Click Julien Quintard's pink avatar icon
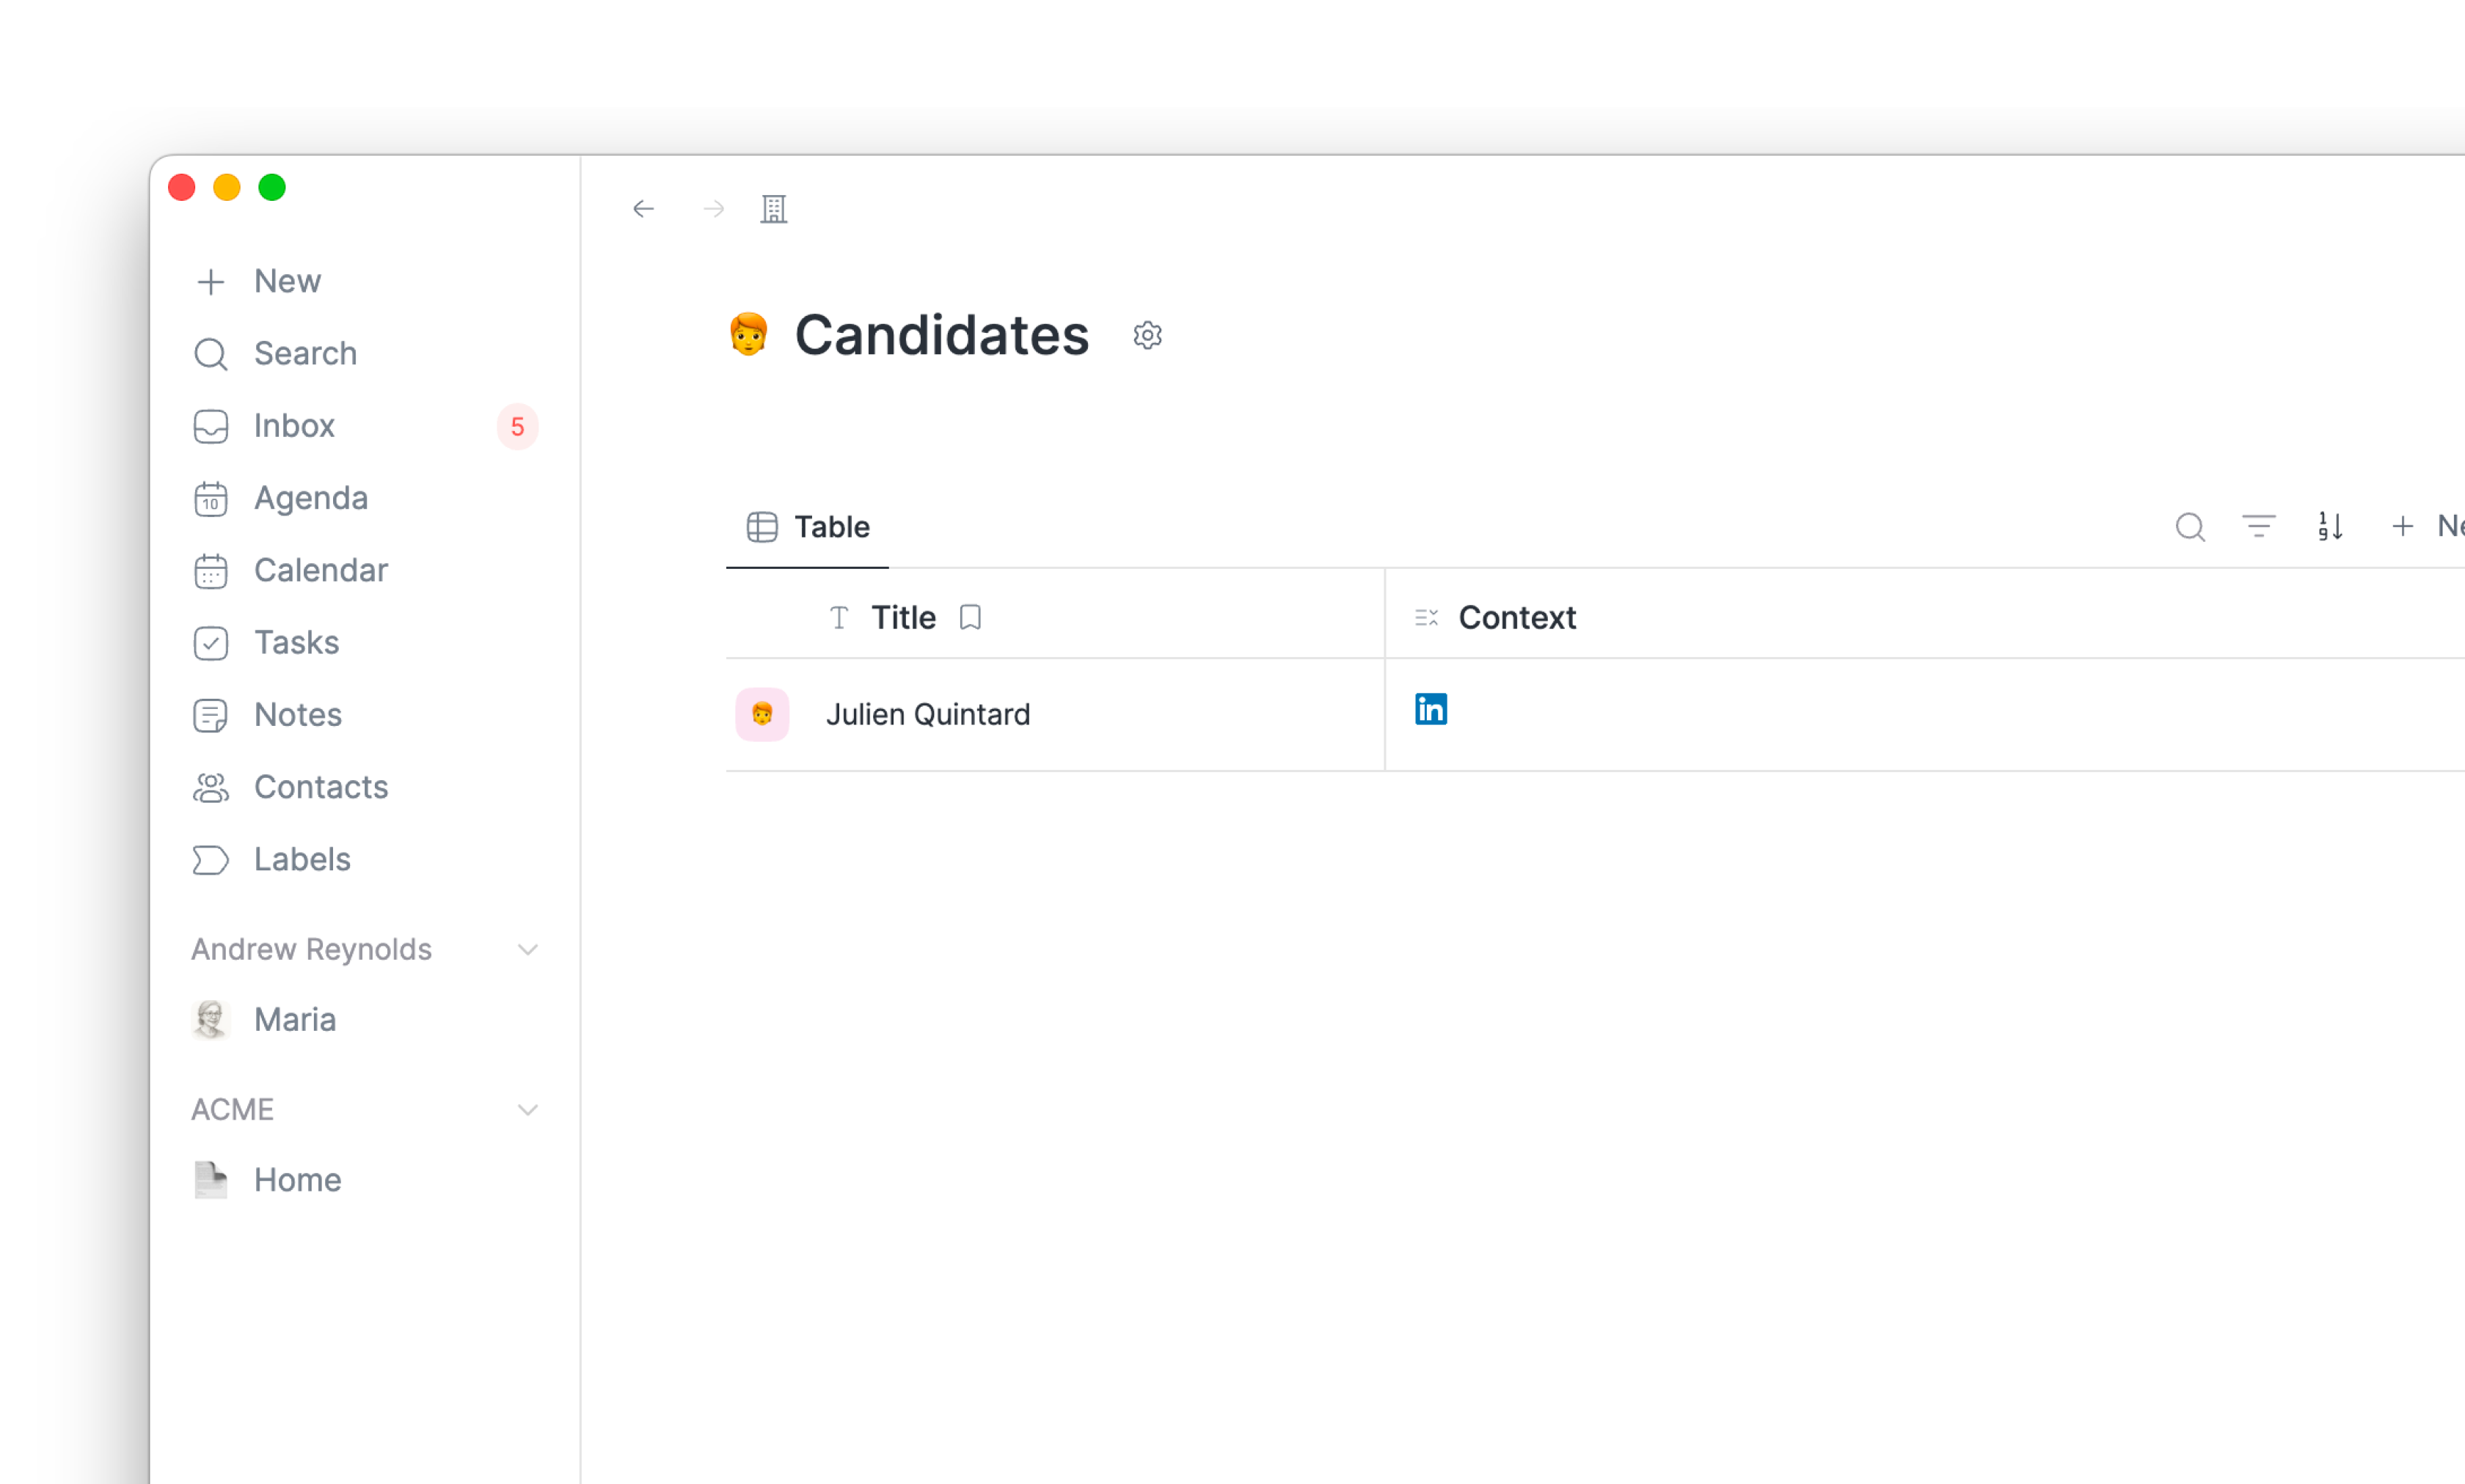This screenshot has height=1484, width=2465. (x=762, y=714)
